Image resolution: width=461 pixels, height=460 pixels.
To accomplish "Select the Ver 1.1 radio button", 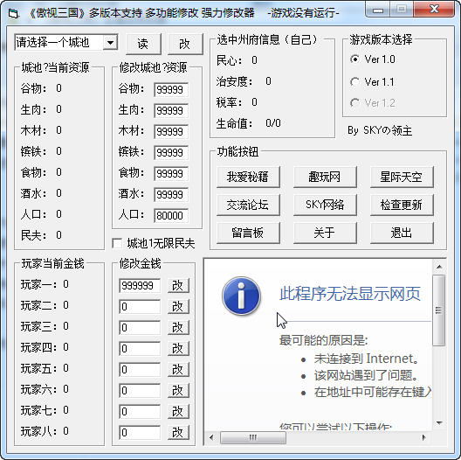I will point(354,81).
